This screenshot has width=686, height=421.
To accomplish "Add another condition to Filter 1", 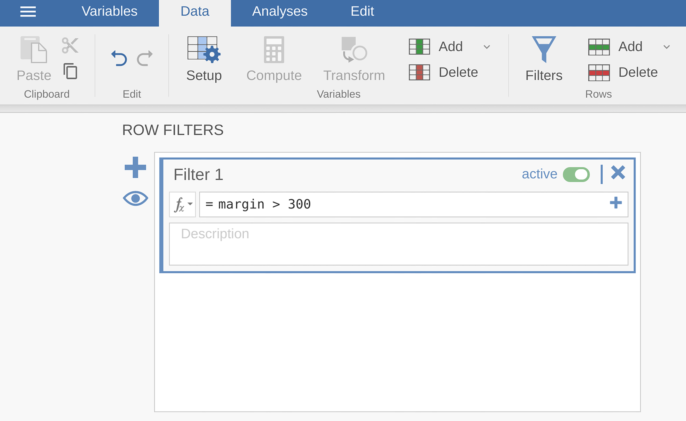I will (x=616, y=203).
